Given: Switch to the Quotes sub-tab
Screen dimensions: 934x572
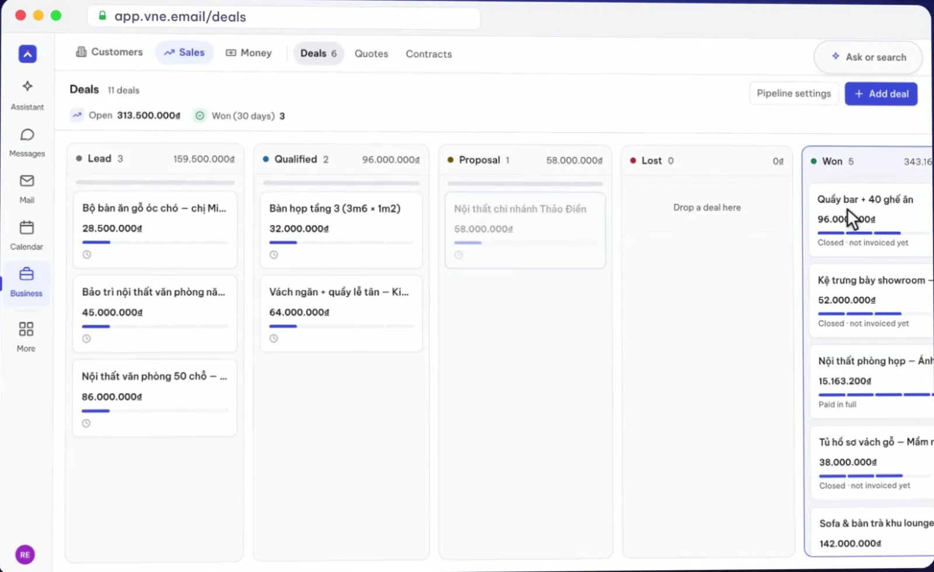Looking at the screenshot, I should coord(371,54).
